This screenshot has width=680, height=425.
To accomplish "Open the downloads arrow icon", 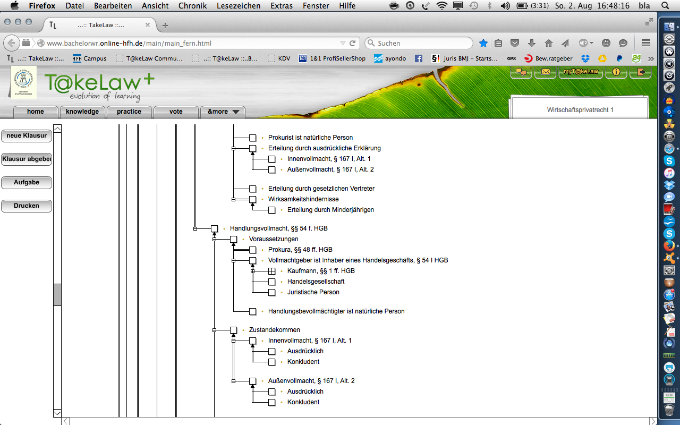I will [532, 43].
